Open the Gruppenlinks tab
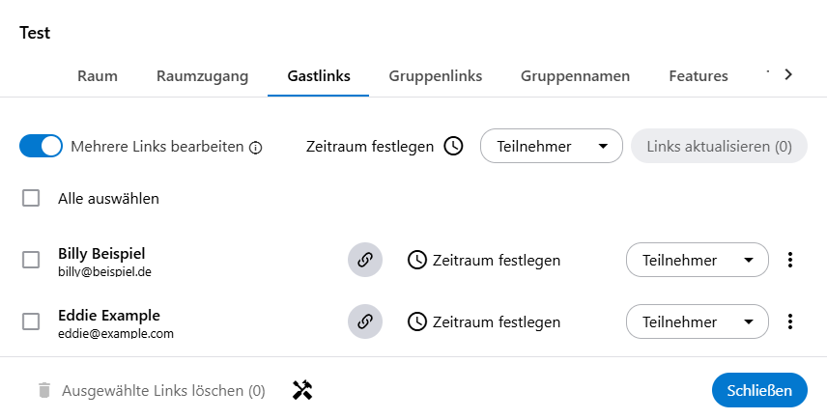 tap(435, 76)
